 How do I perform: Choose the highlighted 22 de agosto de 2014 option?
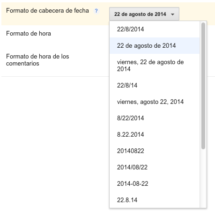coord(155,45)
